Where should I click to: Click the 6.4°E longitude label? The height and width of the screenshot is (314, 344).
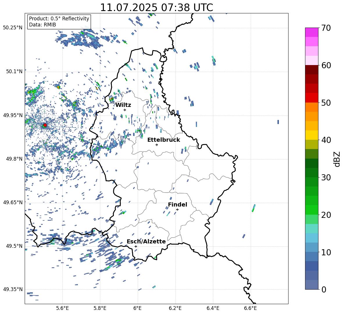(213, 308)
